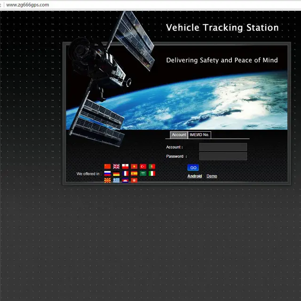This screenshot has width=301, height=301.
Task: Focus the Password input field
Action: [223, 156]
